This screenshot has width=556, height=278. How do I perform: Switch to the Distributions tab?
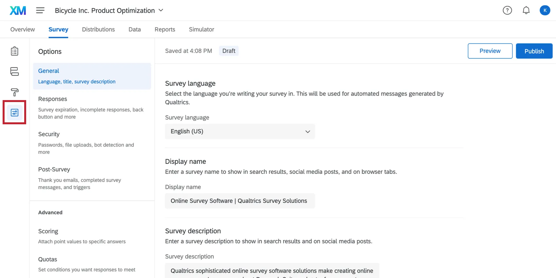[x=98, y=29]
